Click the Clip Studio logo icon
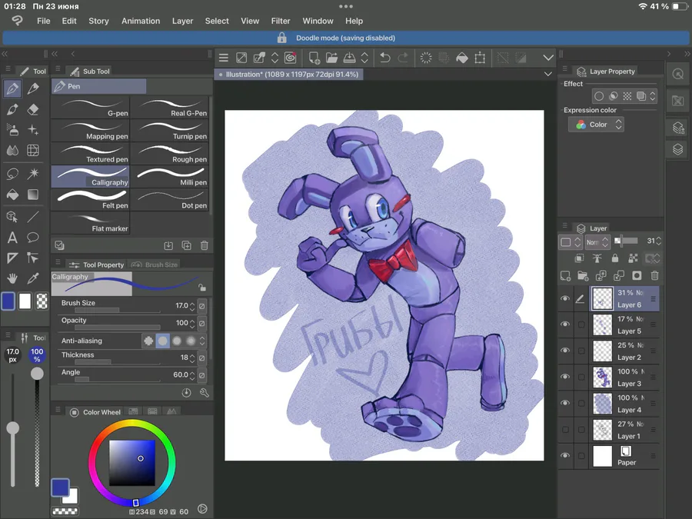 click(x=17, y=21)
